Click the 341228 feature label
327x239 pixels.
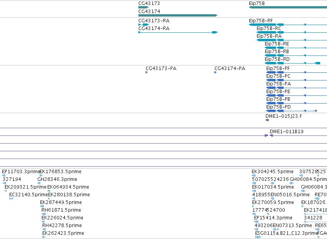point(313,218)
